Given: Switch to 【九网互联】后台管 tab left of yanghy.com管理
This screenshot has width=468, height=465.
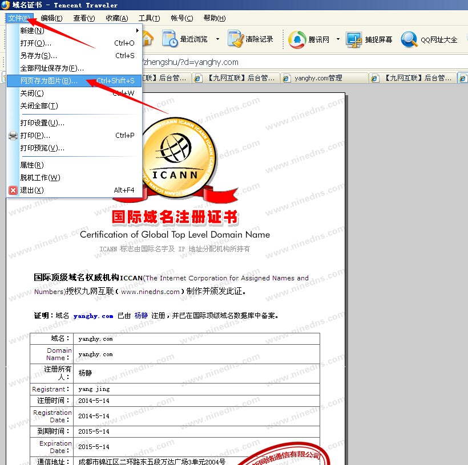Looking at the screenshot, I should 236,78.
